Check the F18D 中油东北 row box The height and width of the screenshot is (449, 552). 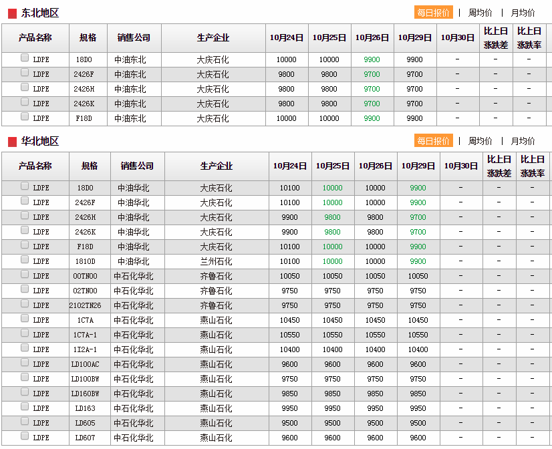25,116
